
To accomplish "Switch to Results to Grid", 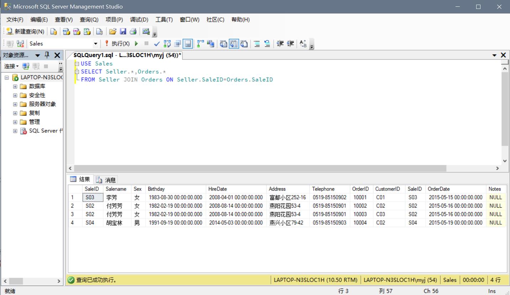I will tap(234, 44).
